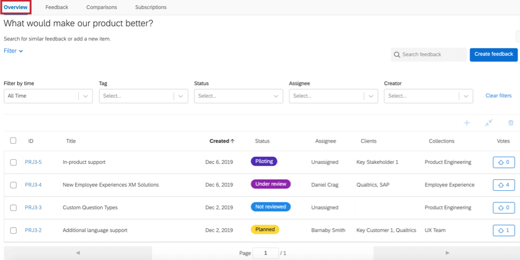Upvote New Employee Experiences XM Solutions
This screenshot has height=260, width=520.
[503, 185]
